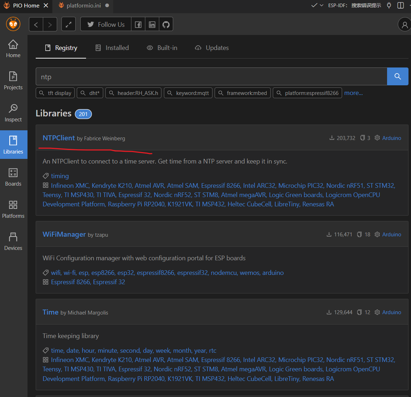411x397 pixels.
Task: Select the Updates tab
Action: pos(212,48)
